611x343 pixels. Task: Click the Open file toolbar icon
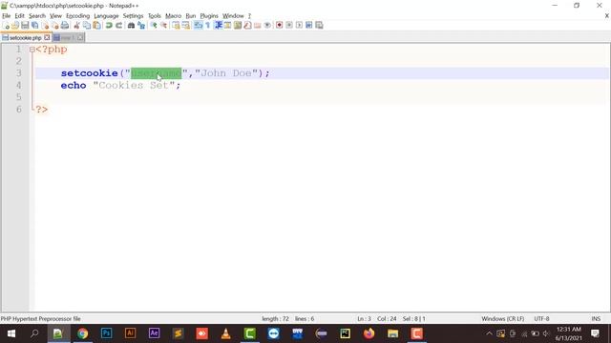[x=15, y=26]
